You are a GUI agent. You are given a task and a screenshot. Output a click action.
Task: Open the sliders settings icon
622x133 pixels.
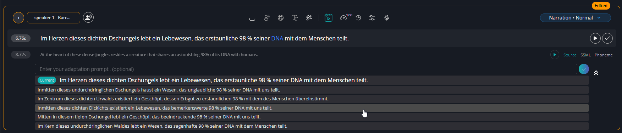point(372,18)
